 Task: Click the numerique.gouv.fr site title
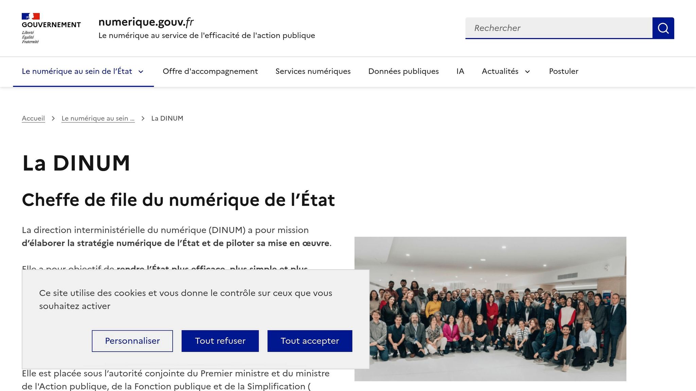(146, 22)
